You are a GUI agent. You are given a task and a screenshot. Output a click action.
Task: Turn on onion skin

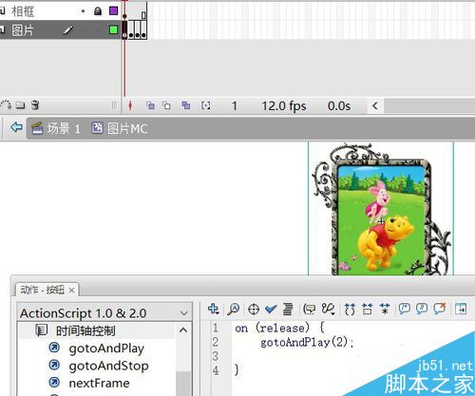tap(151, 105)
